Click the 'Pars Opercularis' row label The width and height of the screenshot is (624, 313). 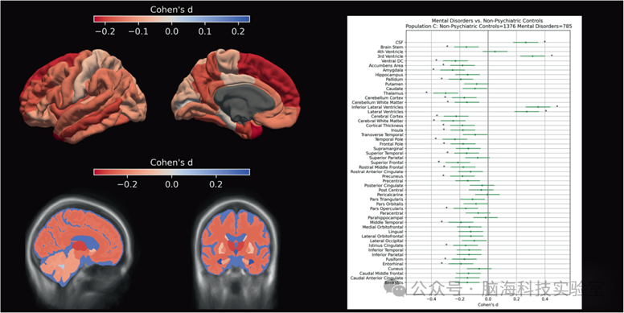click(387, 208)
